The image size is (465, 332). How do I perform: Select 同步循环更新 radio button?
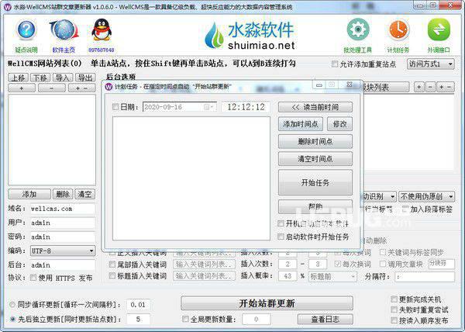[x=12, y=304]
